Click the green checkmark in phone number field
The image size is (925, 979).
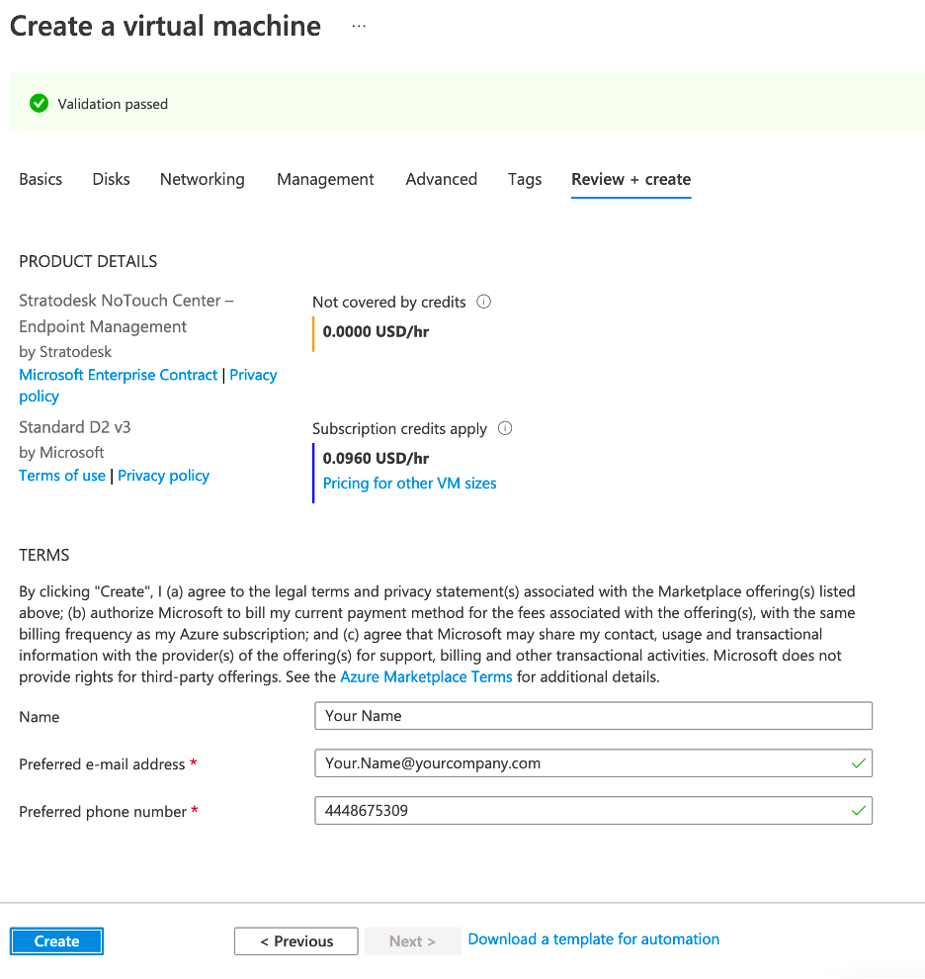tap(858, 811)
